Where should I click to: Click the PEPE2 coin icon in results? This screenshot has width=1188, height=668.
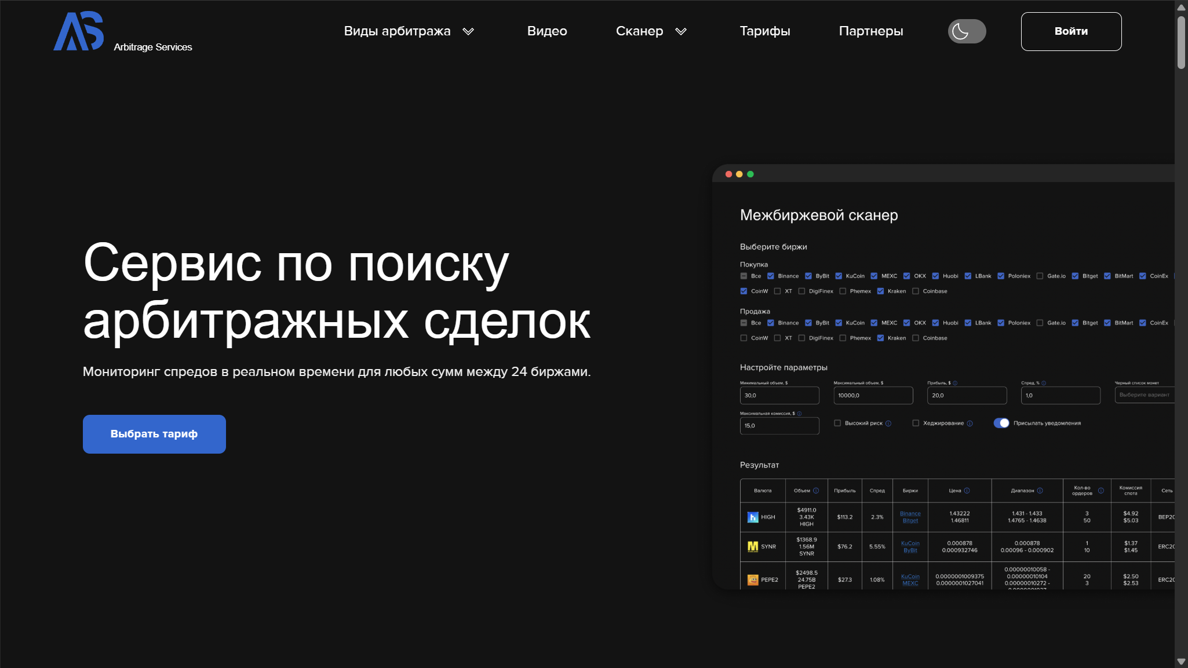point(753,579)
